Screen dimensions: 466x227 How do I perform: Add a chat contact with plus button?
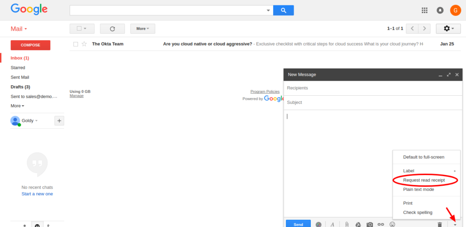point(59,120)
